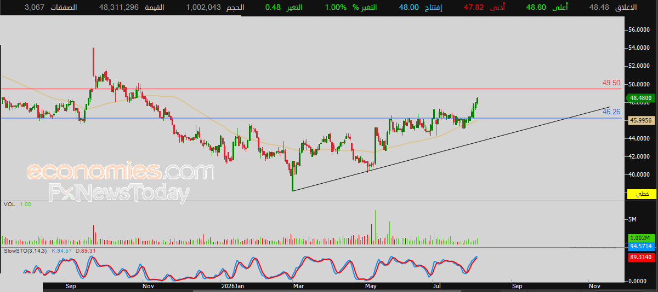Select the blue horizontal support line
The image size is (658, 292).
(x=313, y=118)
